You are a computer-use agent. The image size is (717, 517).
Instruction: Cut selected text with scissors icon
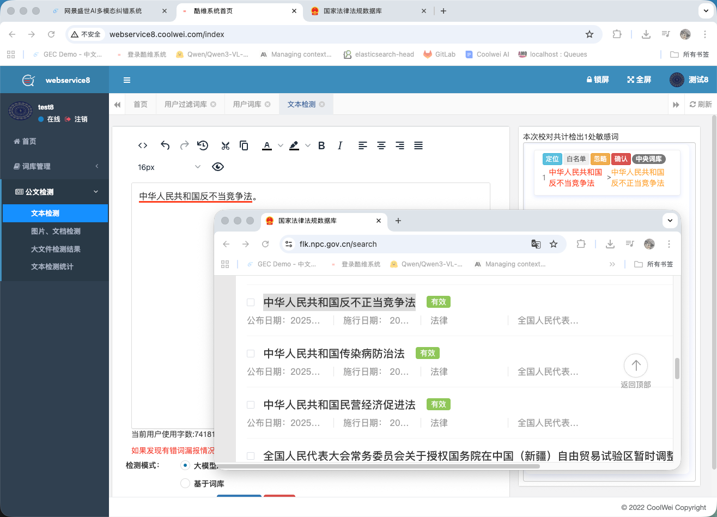tap(225, 145)
